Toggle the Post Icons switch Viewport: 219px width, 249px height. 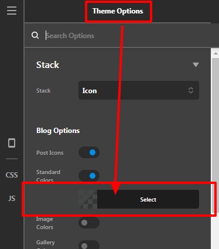pos(89,152)
